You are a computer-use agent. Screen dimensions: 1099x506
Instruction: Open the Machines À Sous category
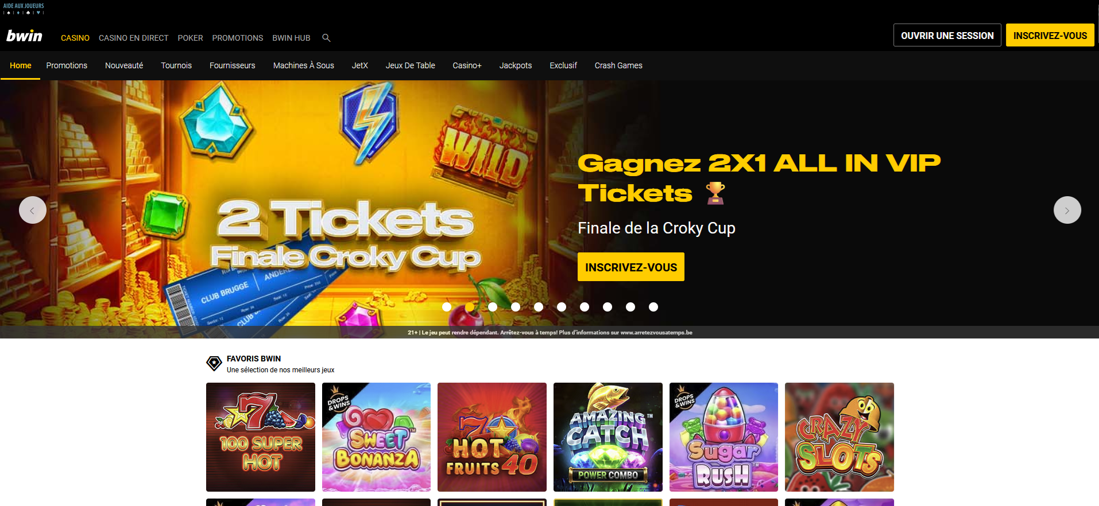pyautogui.click(x=304, y=65)
